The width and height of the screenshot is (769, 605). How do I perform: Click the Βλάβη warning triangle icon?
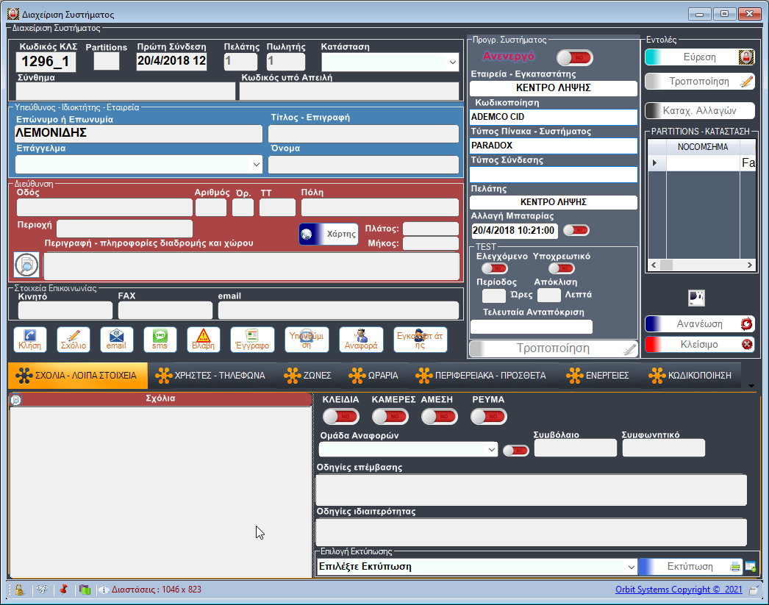click(203, 340)
